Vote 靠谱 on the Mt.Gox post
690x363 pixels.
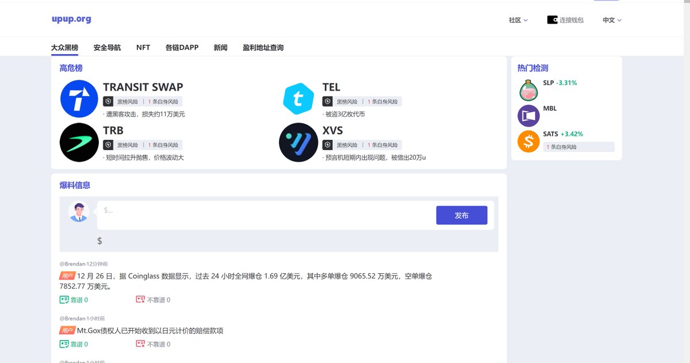point(74,344)
